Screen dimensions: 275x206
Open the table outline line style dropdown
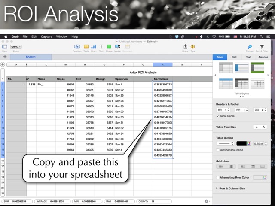pyautogui.click(x=225, y=143)
